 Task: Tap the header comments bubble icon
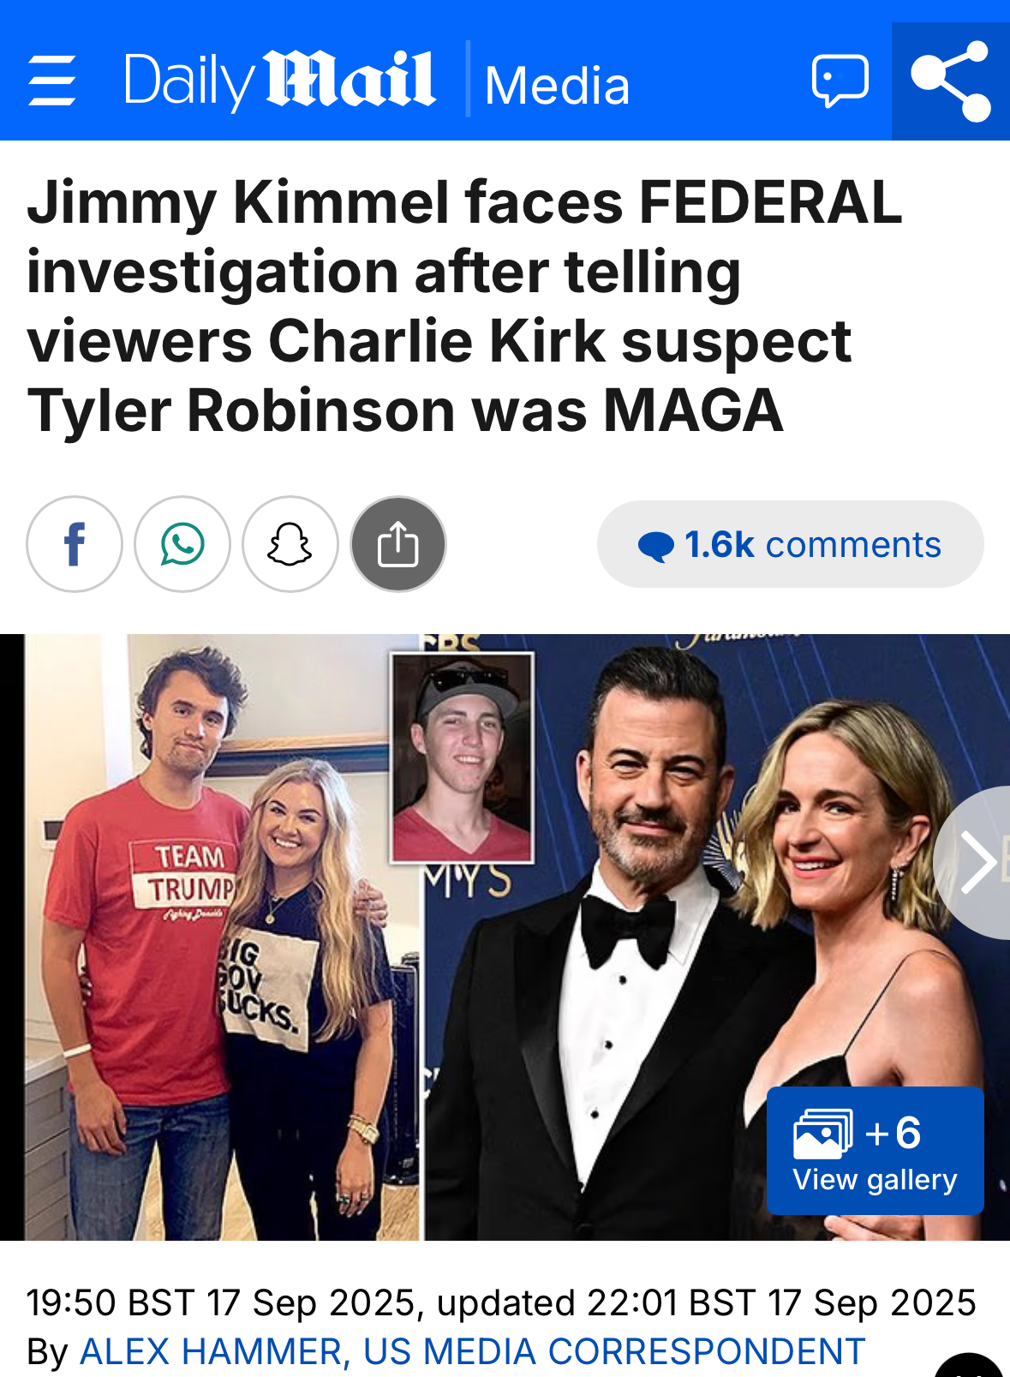pos(840,81)
